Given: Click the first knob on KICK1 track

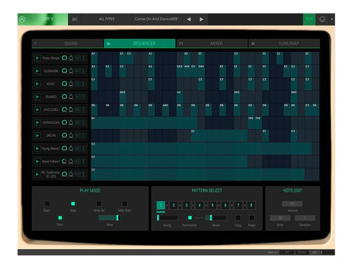Looking at the screenshot, I should pos(64,84).
